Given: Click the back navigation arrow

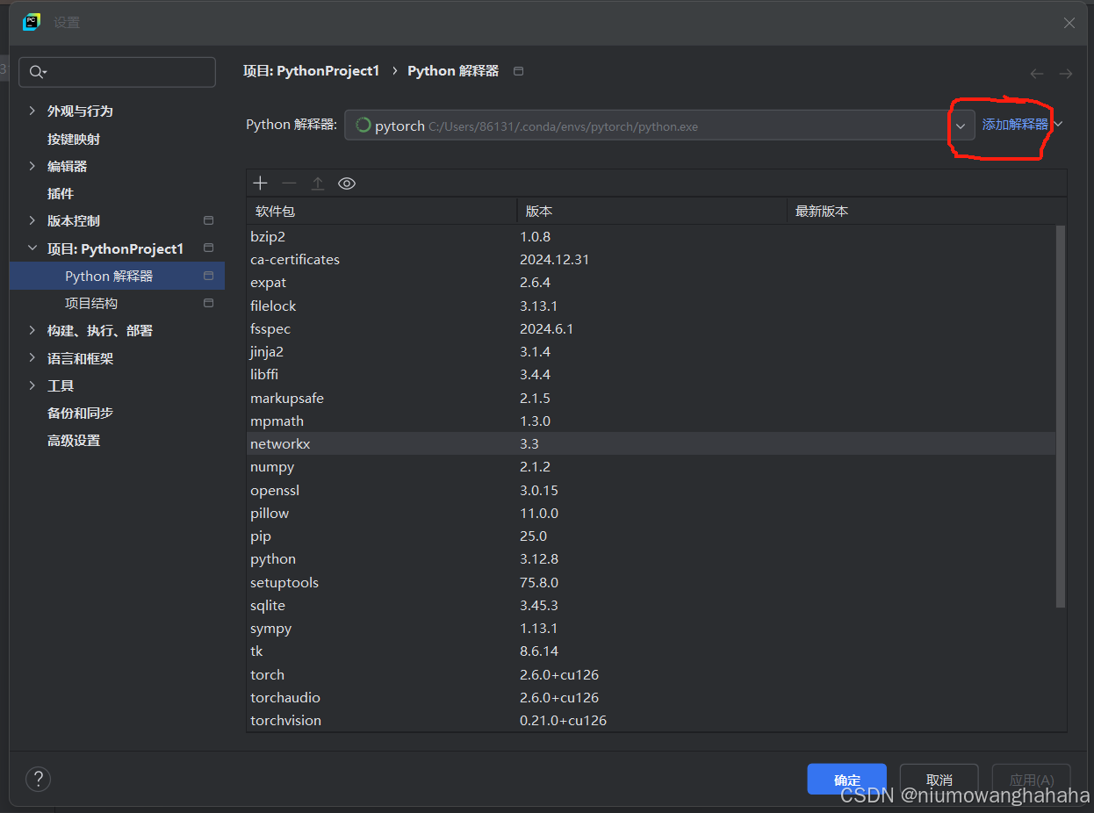Looking at the screenshot, I should (1037, 74).
